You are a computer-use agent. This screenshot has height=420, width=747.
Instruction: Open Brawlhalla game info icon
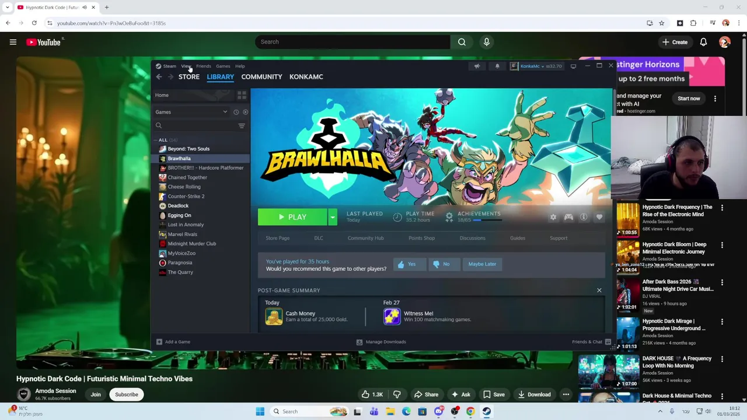[584, 217]
